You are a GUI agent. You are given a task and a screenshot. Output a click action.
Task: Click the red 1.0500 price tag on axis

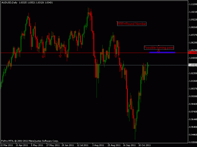[193, 53]
